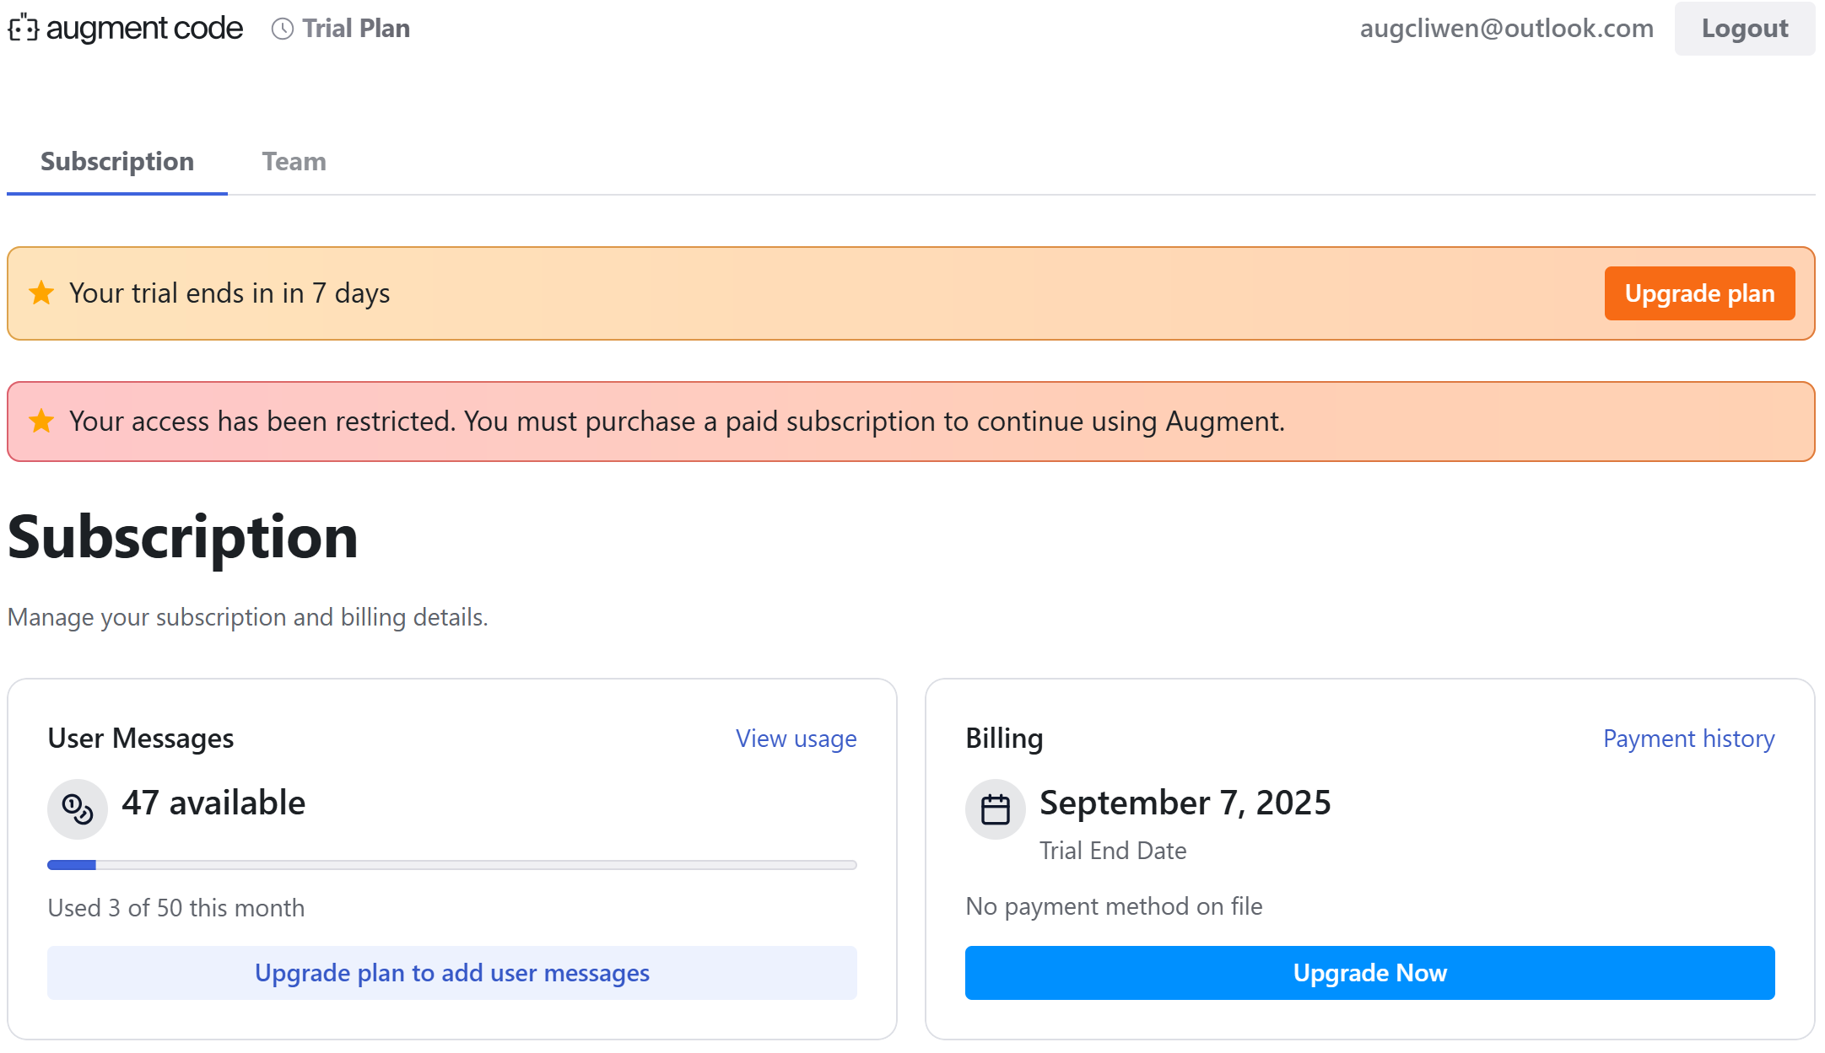Click the Subscription page heading
The height and width of the screenshot is (1053, 1825).
tap(183, 538)
